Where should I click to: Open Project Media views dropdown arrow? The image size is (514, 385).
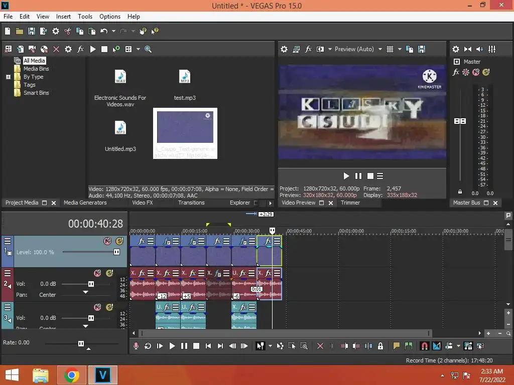(x=138, y=49)
